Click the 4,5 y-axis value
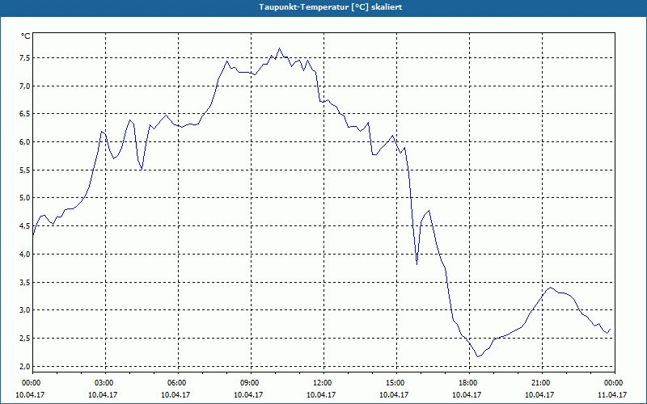This screenshot has height=404, width=647. [x=26, y=226]
